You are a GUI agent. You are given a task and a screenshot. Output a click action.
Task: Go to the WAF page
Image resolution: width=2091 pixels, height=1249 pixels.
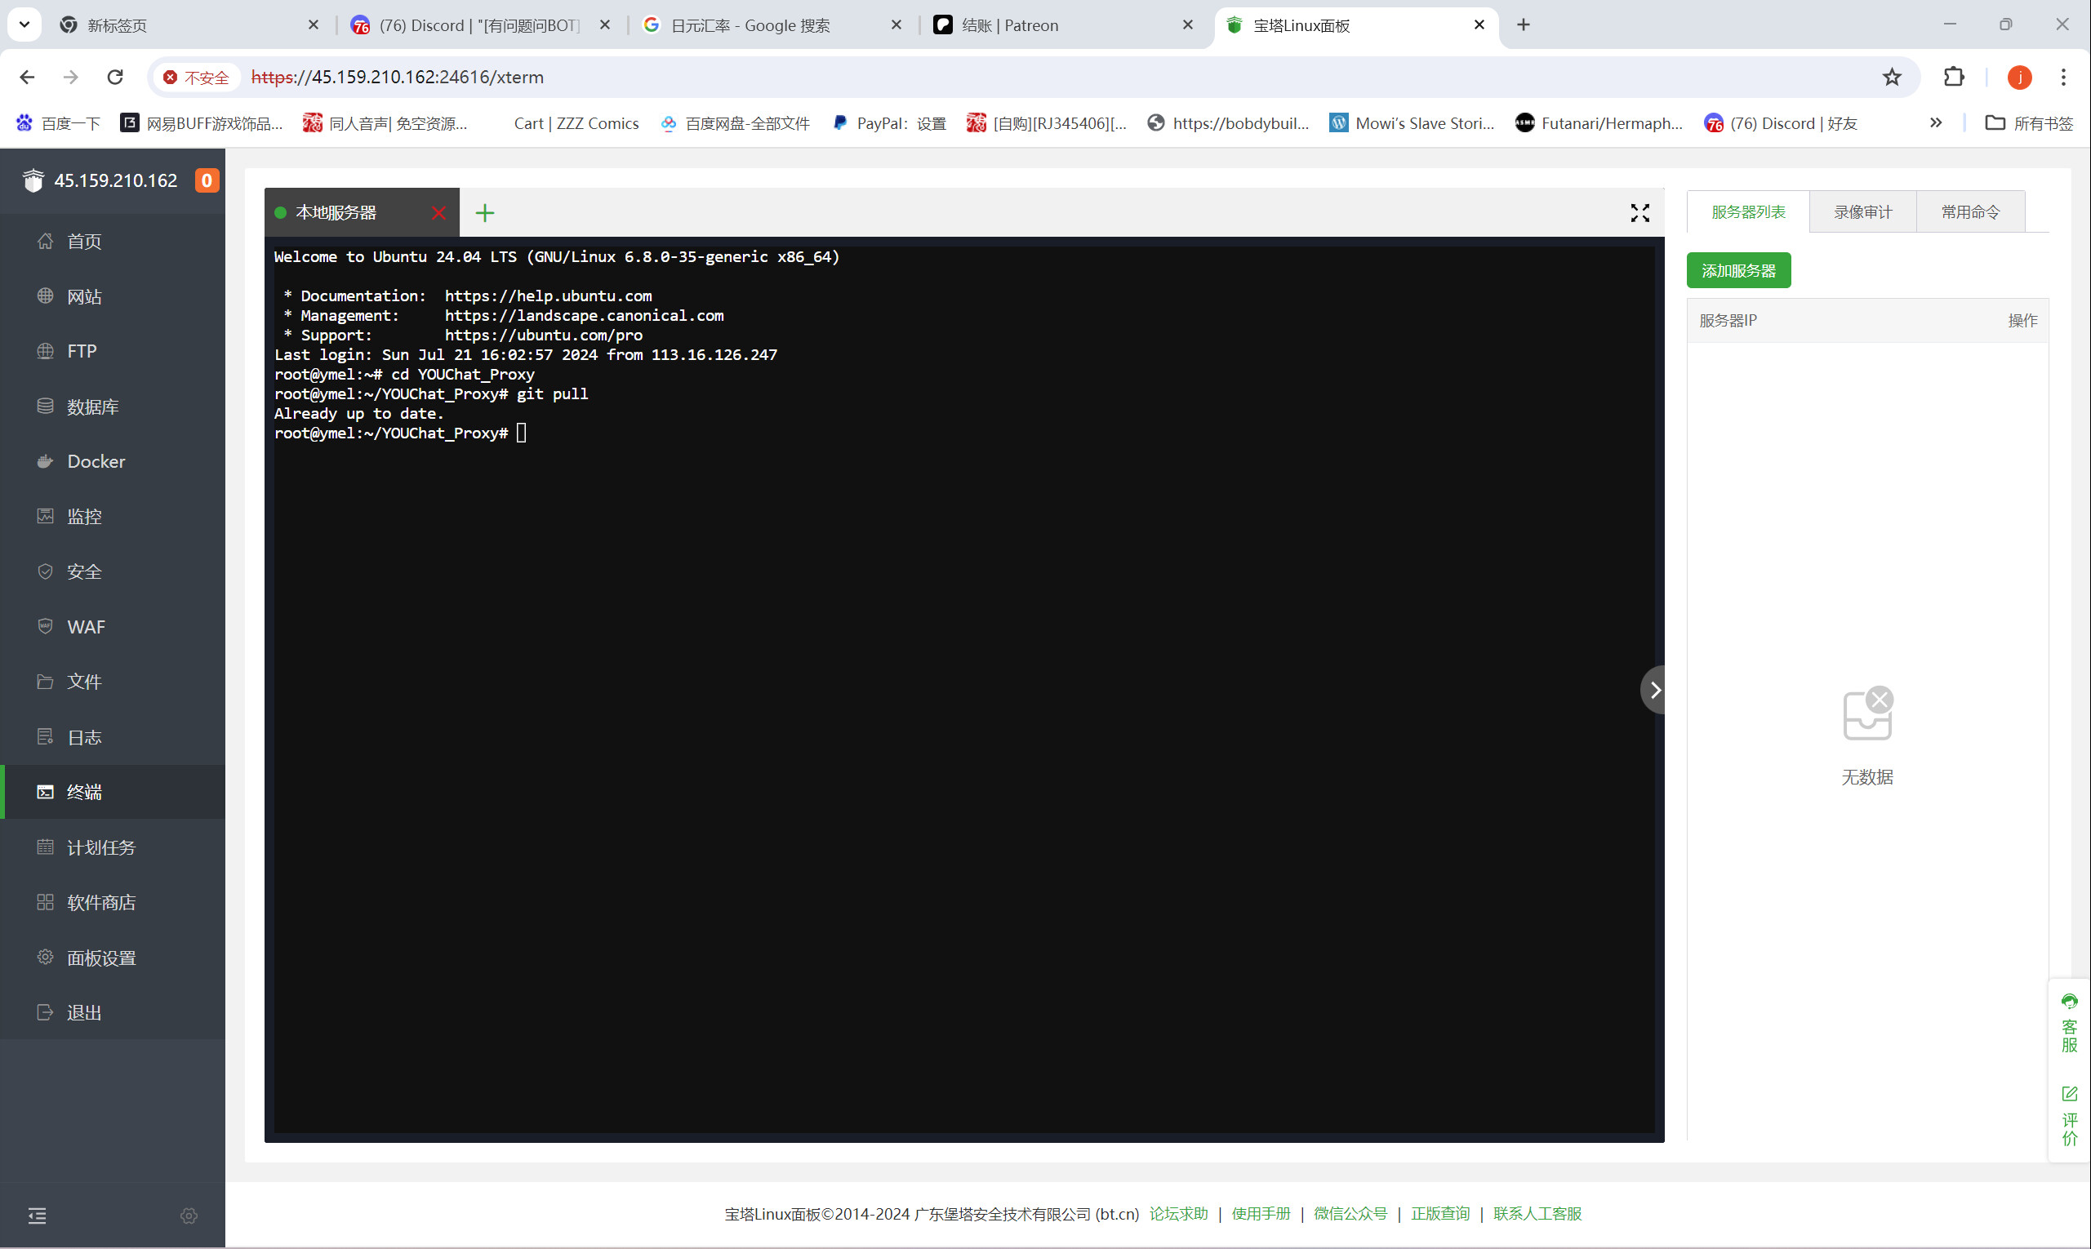click(86, 627)
